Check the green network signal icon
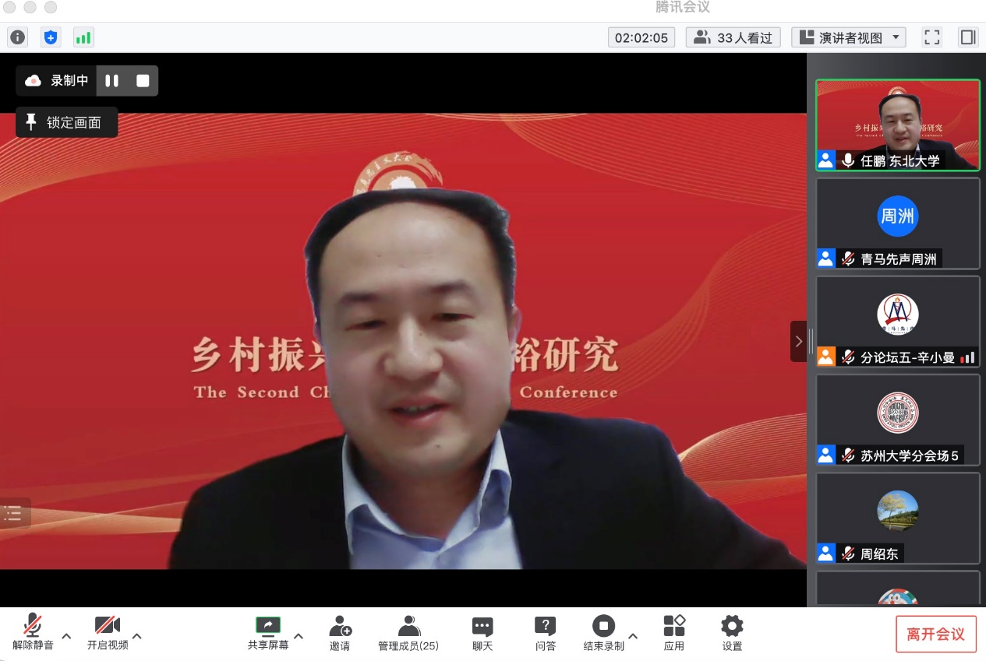This screenshot has height=661, width=986. 83,37
